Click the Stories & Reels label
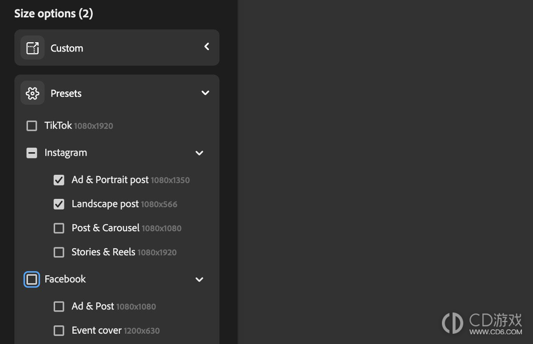Screen dimensions: 533x344 pos(103,252)
